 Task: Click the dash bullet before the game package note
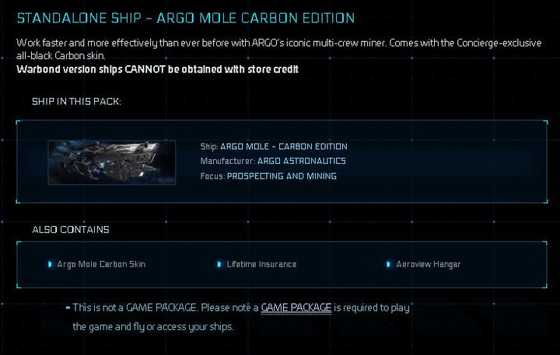point(68,308)
